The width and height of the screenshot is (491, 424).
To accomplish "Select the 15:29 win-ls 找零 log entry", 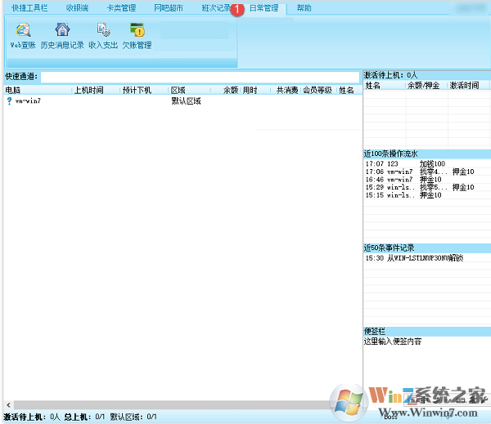I will click(427, 187).
